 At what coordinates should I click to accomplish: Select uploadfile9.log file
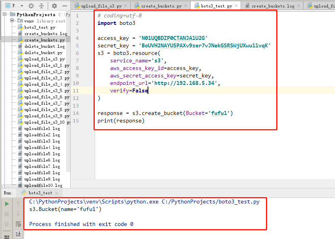pos(42,179)
